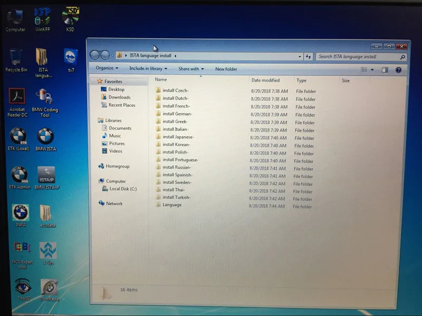Viewport: 422px width, 316px height.
Task: Click the search magnifier icon
Action: click(402, 57)
